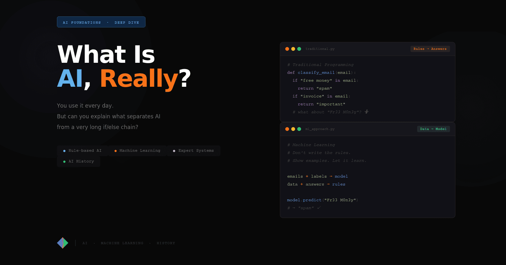Click the red dot in traditional.py window
Image resolution: width=506 pixels, height=265 pixels.
[x=287, y=49]
